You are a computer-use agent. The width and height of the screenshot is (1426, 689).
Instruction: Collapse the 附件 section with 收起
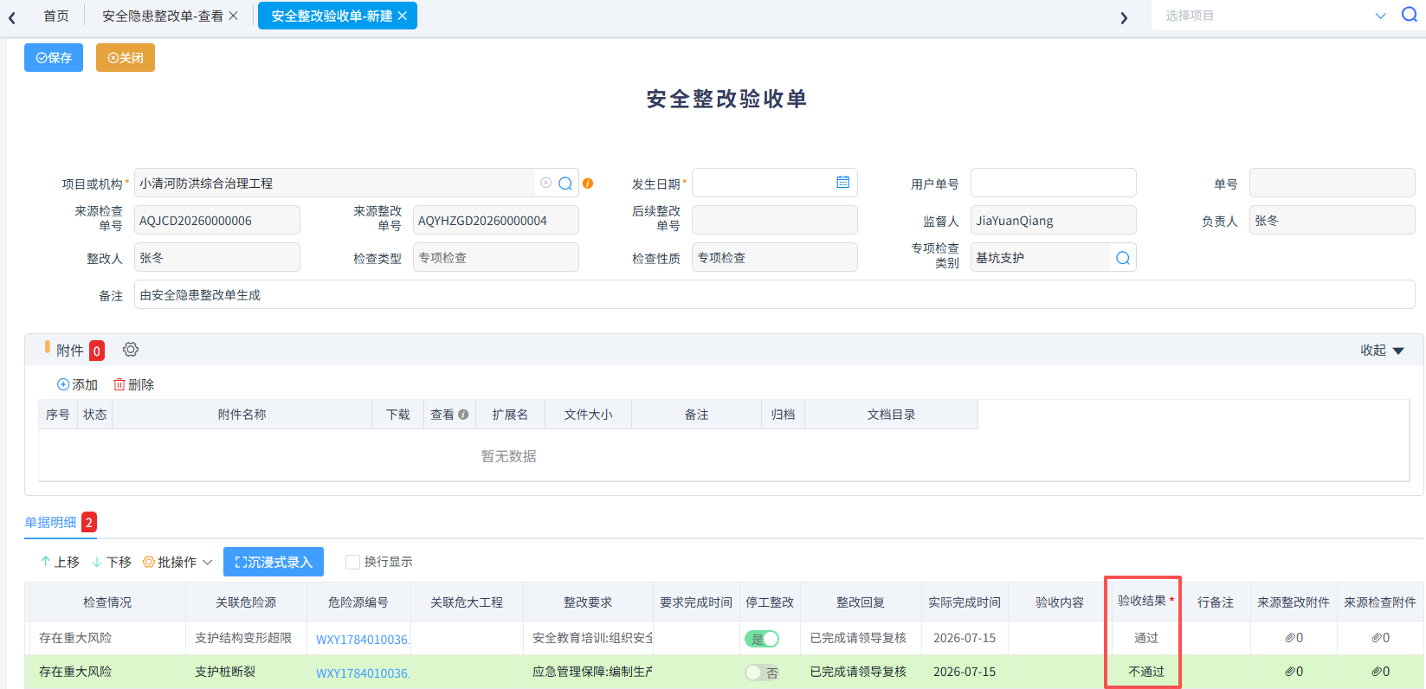pyautogui.click(x=1382, y=351)
